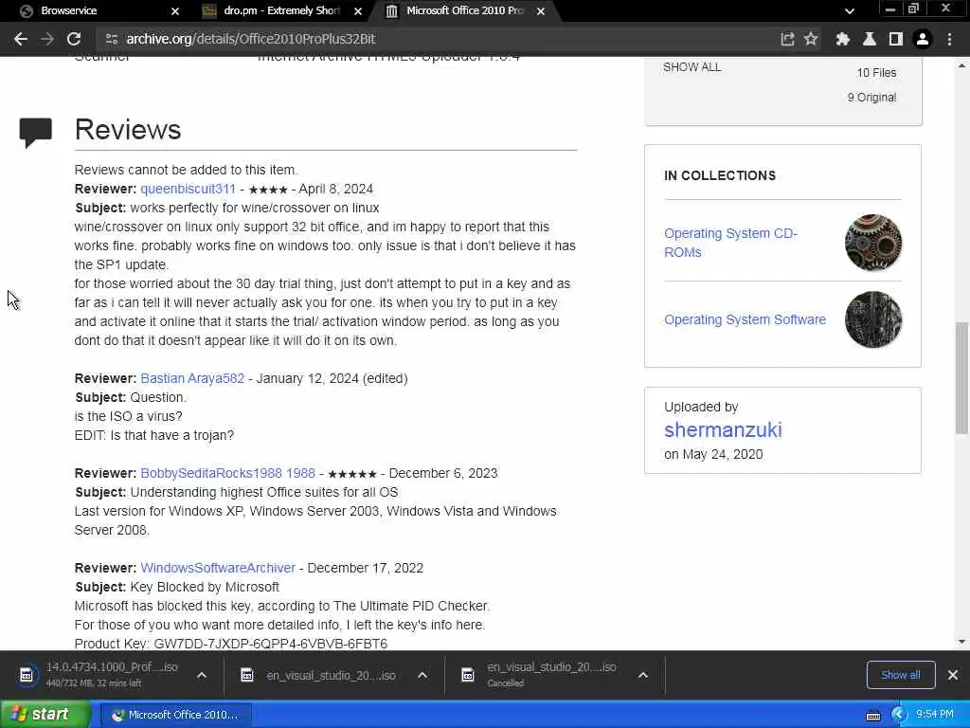Click the scrollbar up arrow

coord(961,65)
